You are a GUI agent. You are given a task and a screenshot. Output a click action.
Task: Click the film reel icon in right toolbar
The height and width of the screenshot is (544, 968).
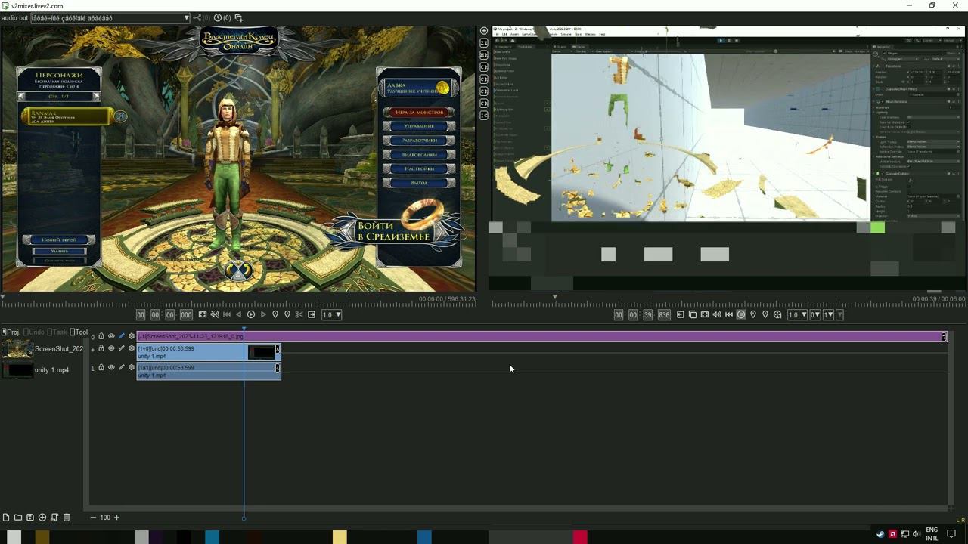coord(777,314)
